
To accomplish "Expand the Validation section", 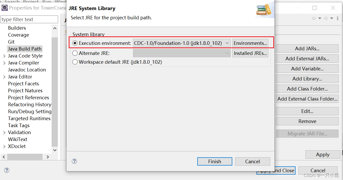I will pyautogui.click(x=4, y=132).
